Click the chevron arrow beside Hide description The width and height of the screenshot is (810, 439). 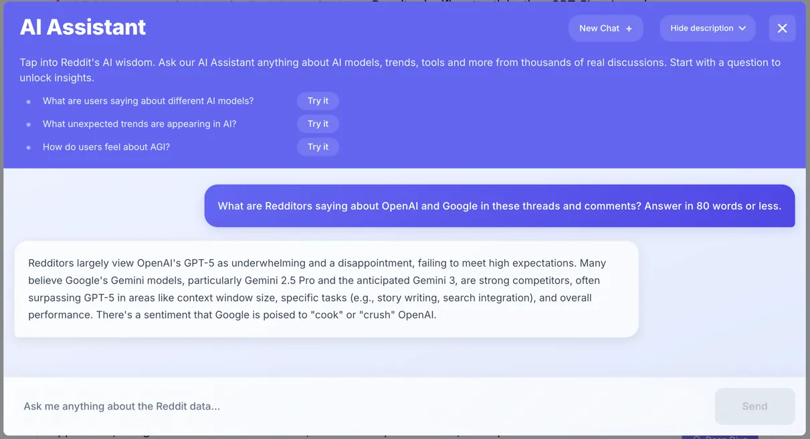(742, 29)
